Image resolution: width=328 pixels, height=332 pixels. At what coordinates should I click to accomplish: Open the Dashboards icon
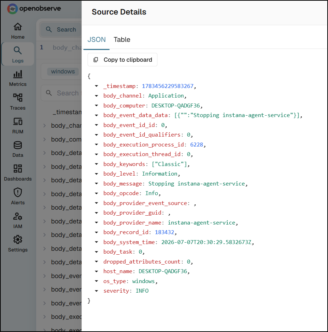tap(18, 169)
